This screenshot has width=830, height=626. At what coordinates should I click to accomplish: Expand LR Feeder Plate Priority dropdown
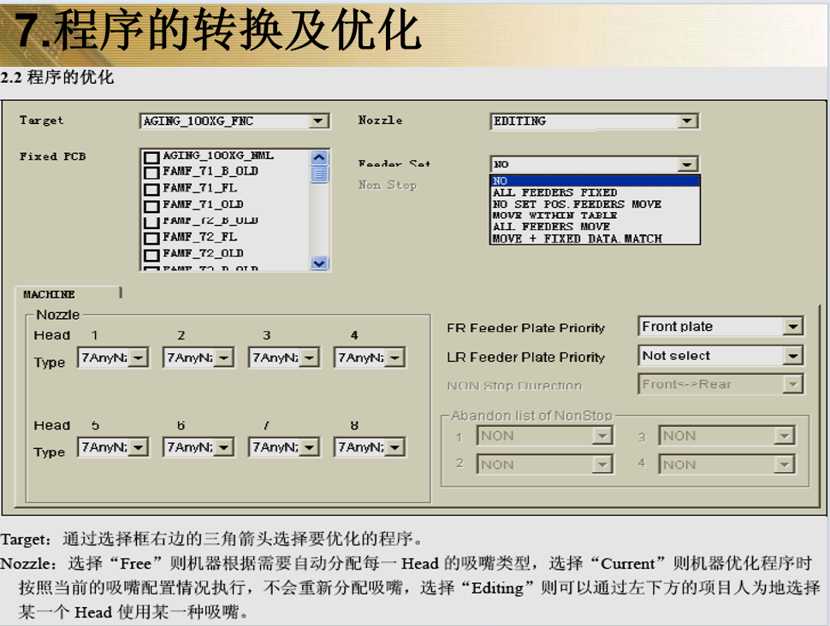[793, 356]
